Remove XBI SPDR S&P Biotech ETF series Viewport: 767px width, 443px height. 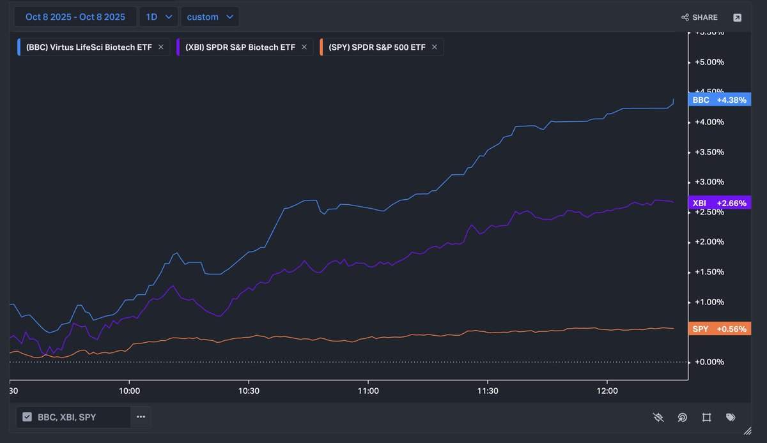pos(304,47)
